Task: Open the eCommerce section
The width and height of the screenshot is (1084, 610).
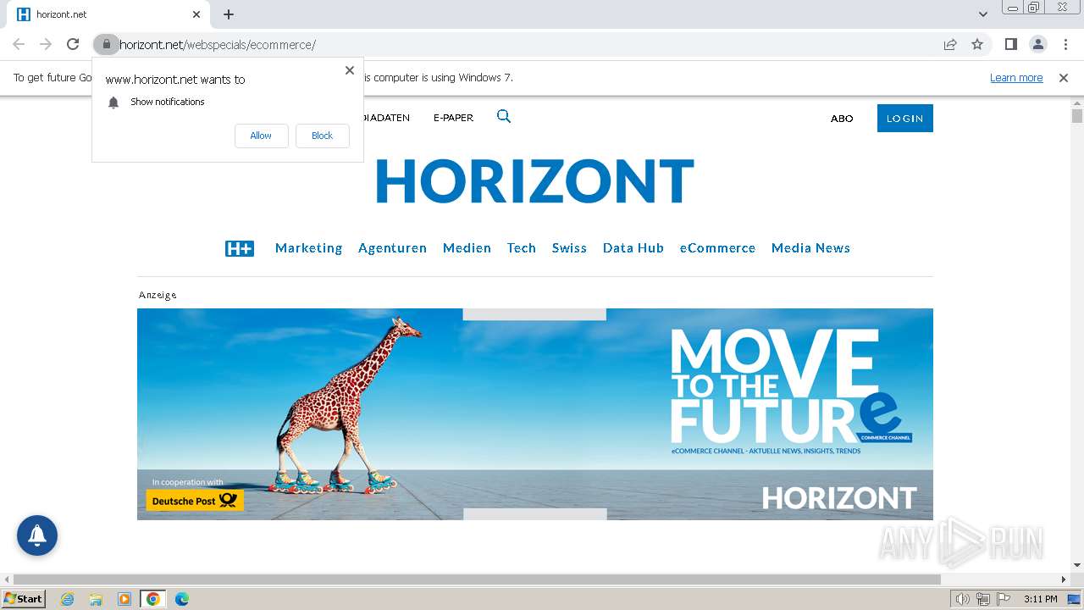Action: [x=717, y=248]
